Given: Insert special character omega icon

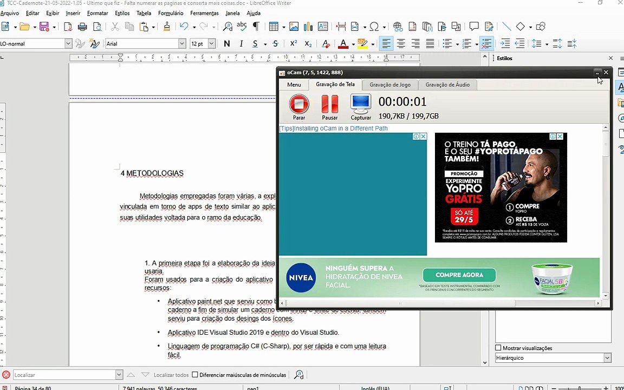Looking at the screenshot, I should 374,27.
